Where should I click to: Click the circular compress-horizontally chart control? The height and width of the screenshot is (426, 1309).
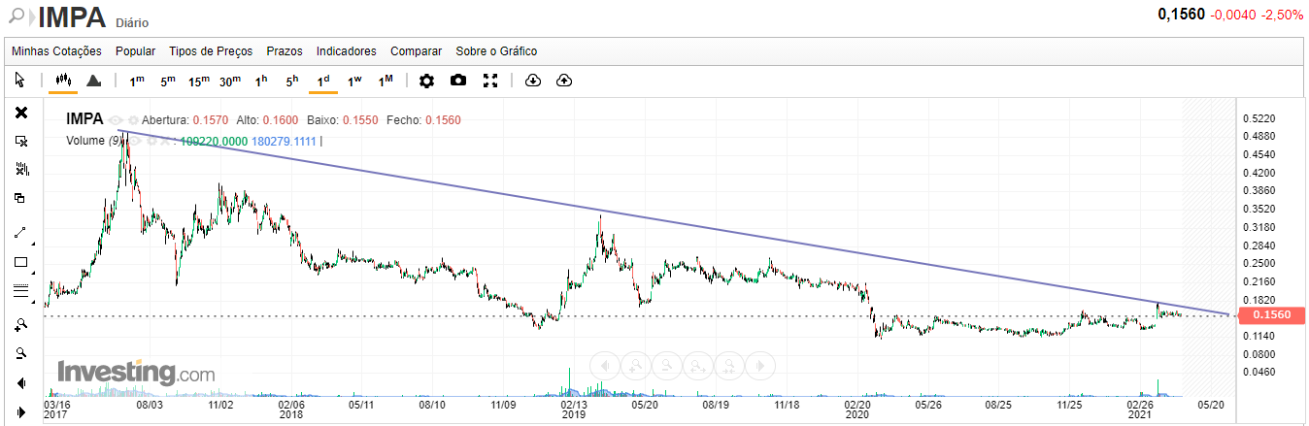[x=728, y=365]
